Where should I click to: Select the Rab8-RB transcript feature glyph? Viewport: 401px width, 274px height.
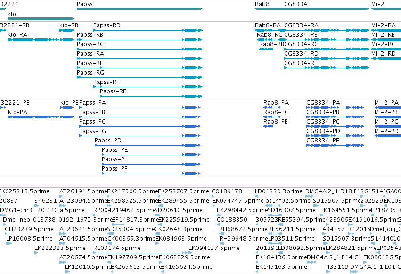click(266, 49)
